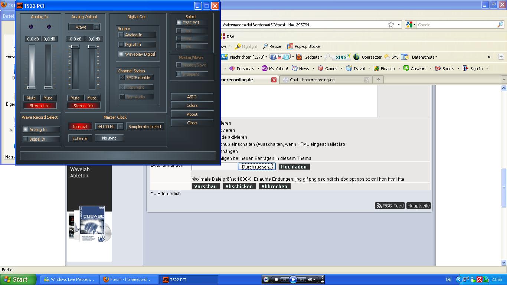The width and height of the screenshot is (507, 285).
Task: Enable Analog In digital out source
Action: point(137,35)
